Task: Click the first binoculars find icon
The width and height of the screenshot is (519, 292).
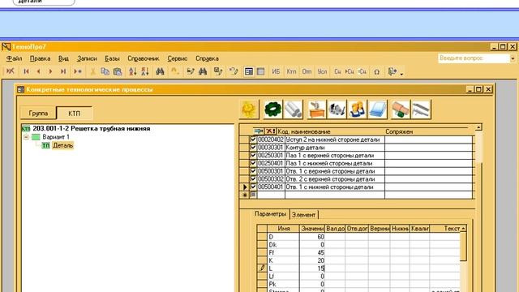Action: click(161, 71)
